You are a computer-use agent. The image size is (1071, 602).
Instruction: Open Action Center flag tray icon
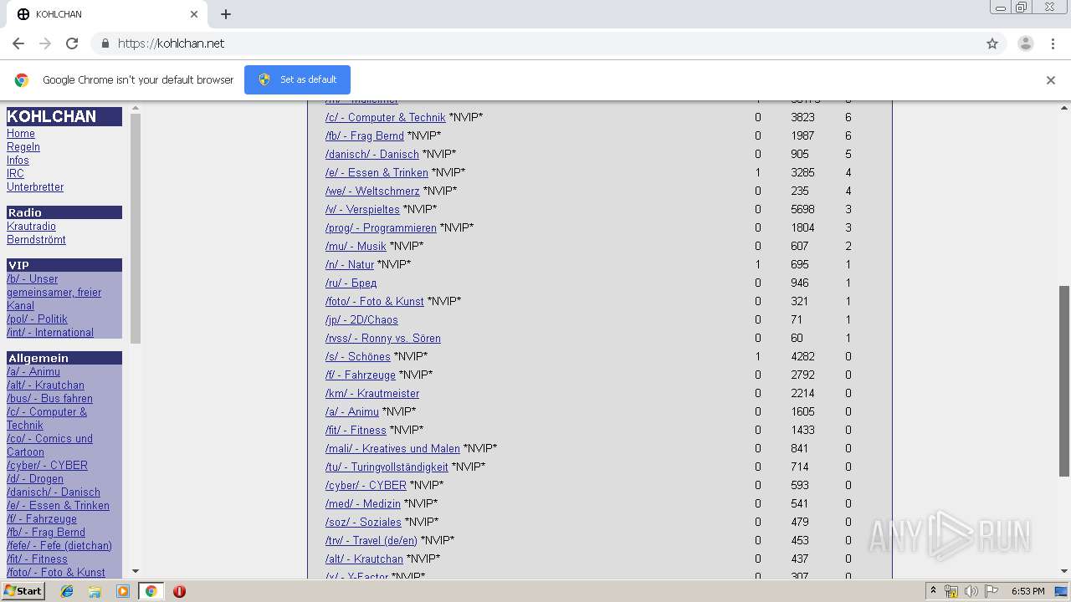point(992,591)
